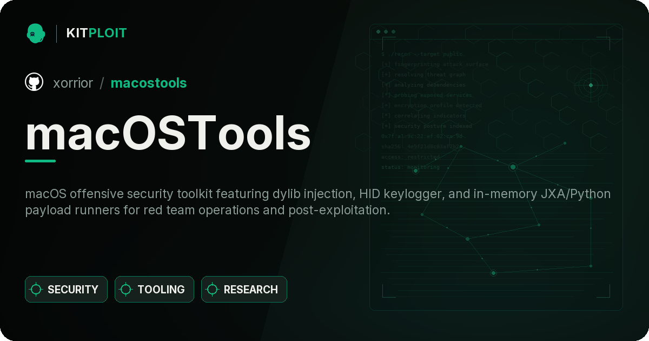Select the RESEARCH tag

244,290
